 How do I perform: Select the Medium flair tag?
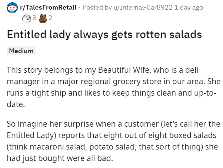click(x=21, y=51)
